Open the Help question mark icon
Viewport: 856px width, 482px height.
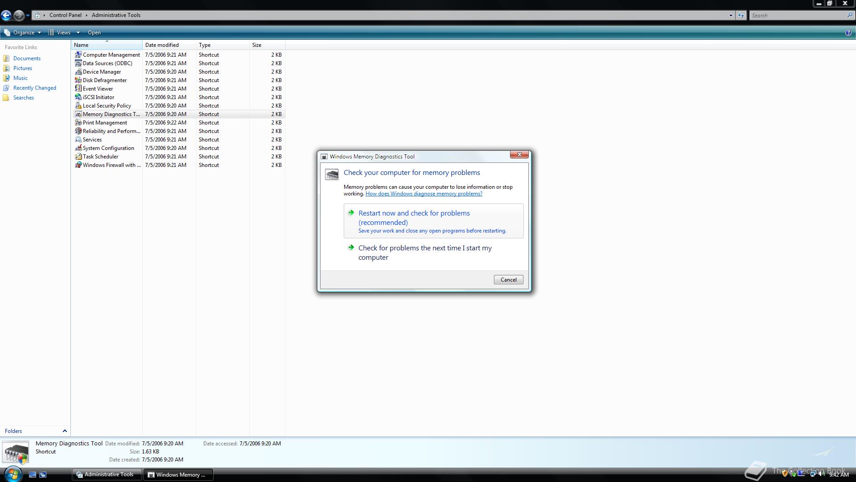(x=848, y=33)
